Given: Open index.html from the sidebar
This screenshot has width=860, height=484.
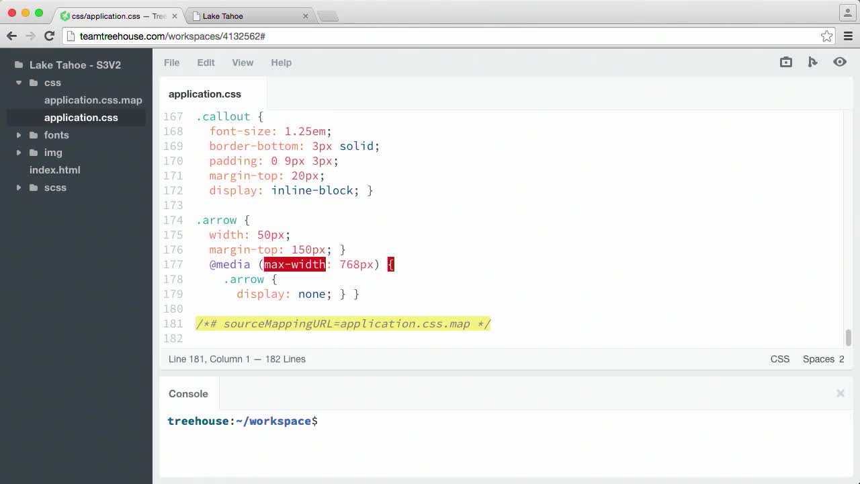Looking at the screenshot, I should pos(54,170).
